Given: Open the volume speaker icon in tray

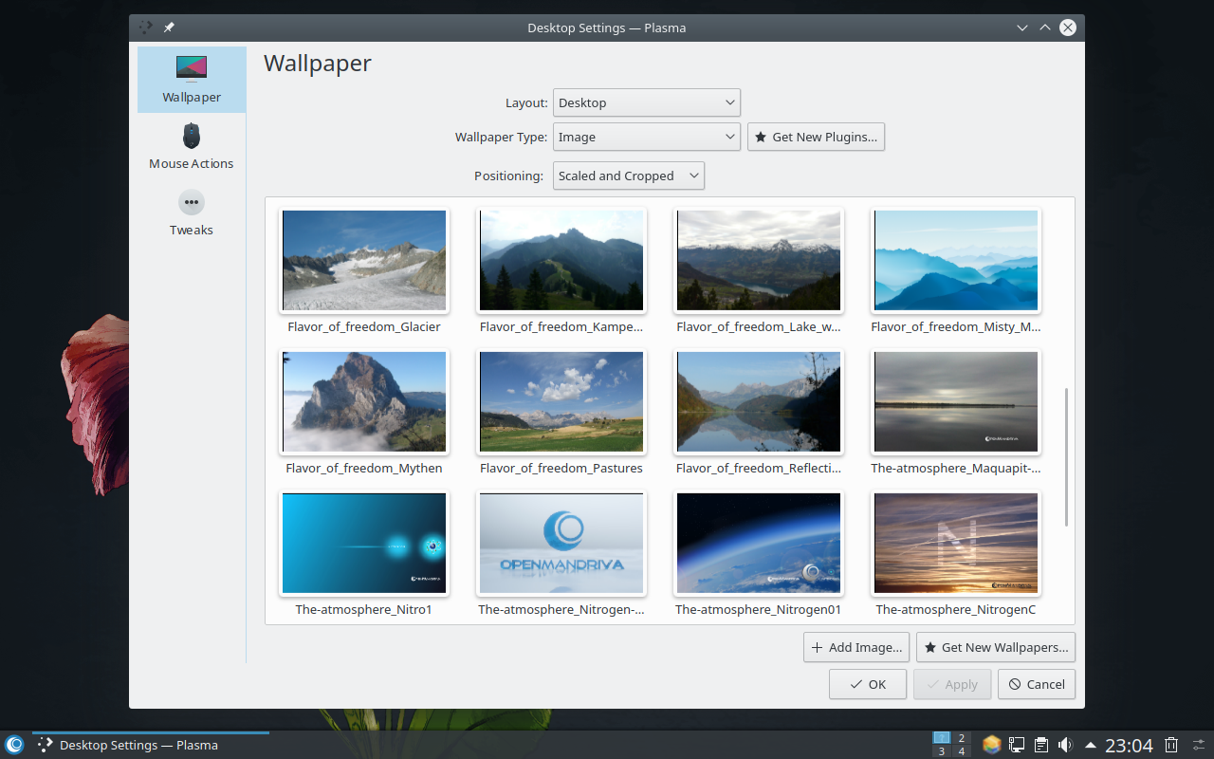Looking at the screenshot, I should pos(1065,745).
